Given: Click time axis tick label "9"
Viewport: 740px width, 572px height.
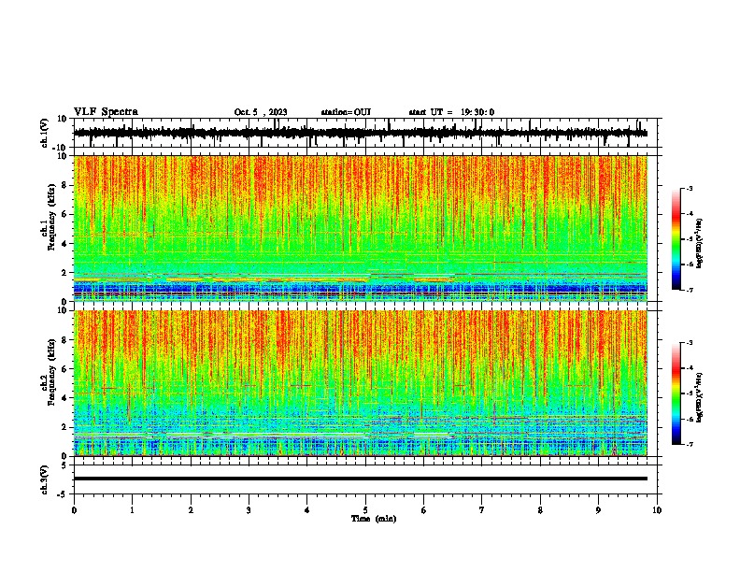Looking at the screenshot, I should pyautogui.click(x=598, y=510).
